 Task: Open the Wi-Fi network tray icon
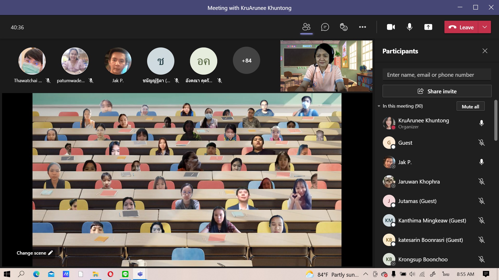point(422,274)
